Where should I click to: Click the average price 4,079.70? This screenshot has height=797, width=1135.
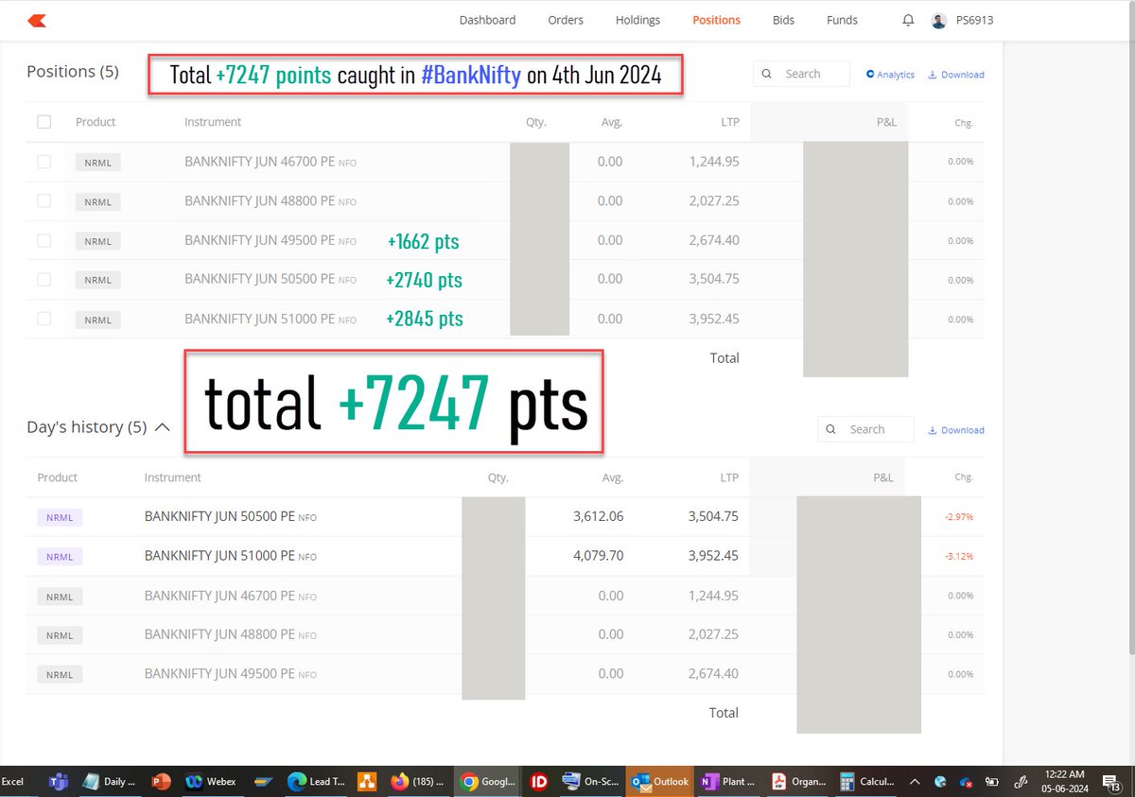tap(598, 556)
